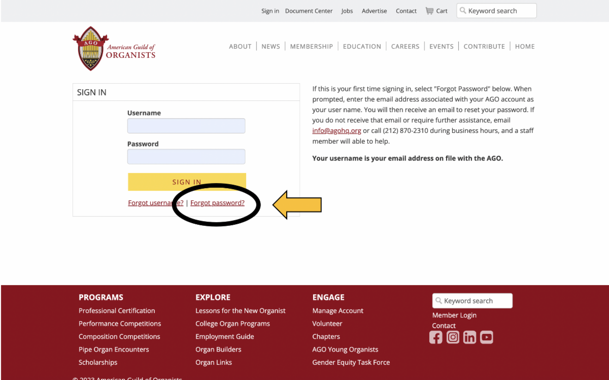Screen dimensions: 609x380
Task: Focus the top Keyword search field
Action: [x=496, y=11]
